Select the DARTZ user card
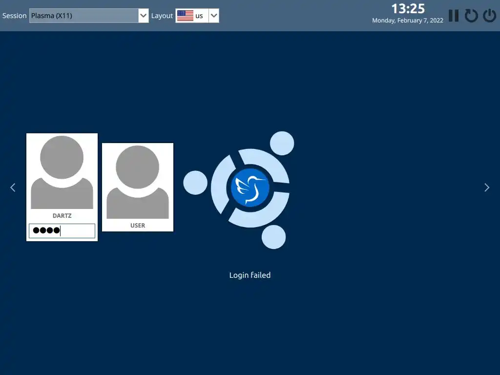500x375 pixels. (62, 187)
